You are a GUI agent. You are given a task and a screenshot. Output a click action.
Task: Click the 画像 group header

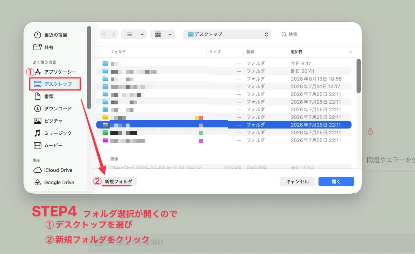pos(114,159)
